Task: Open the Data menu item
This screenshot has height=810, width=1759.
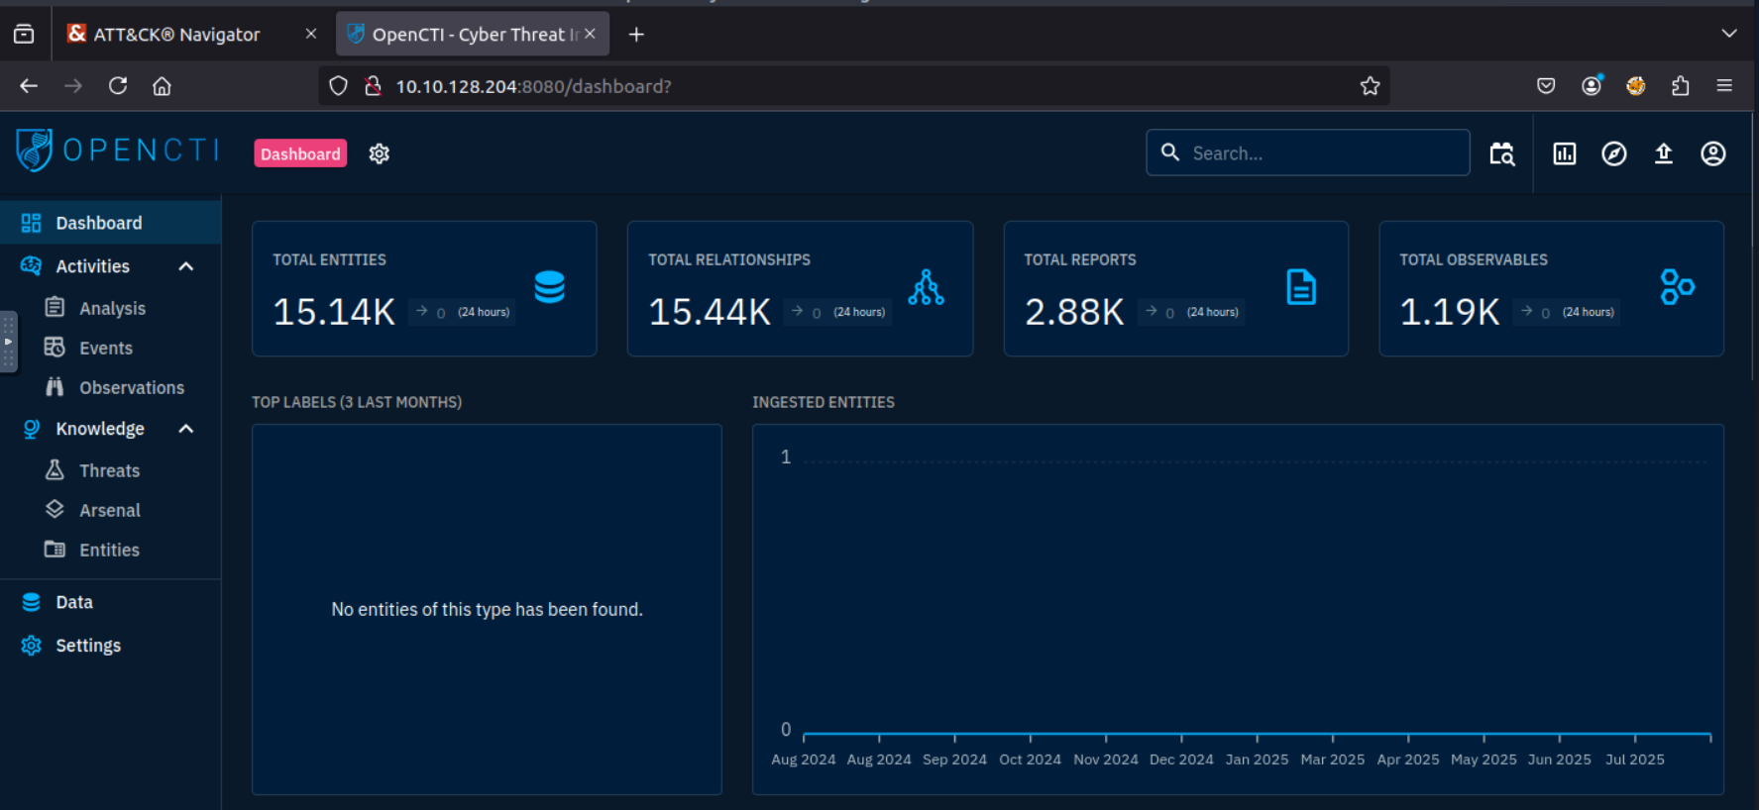Action: (111, 602)
